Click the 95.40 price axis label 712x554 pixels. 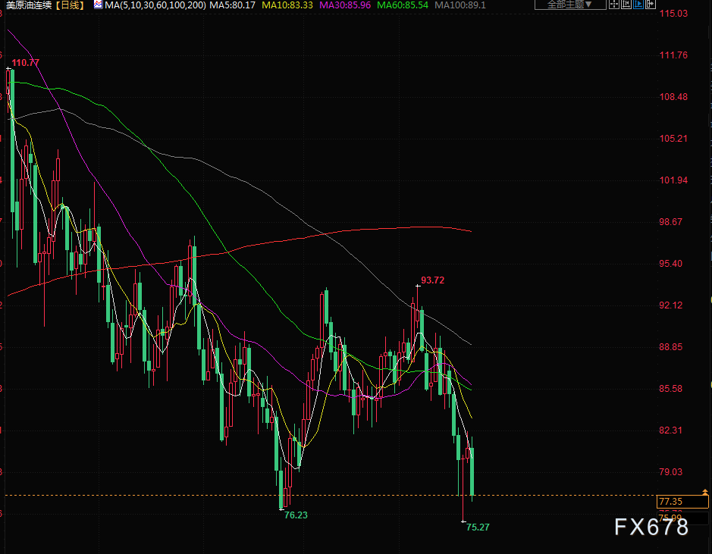point(671,264)
